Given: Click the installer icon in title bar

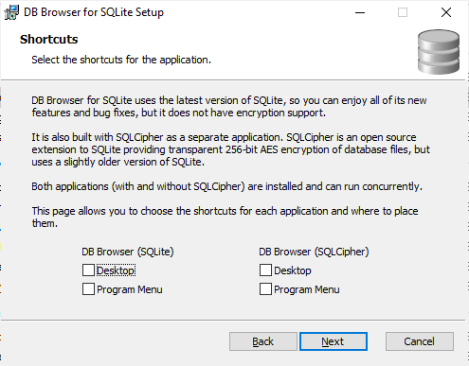Looking at the screenshot, I should [x=11, y=12].
